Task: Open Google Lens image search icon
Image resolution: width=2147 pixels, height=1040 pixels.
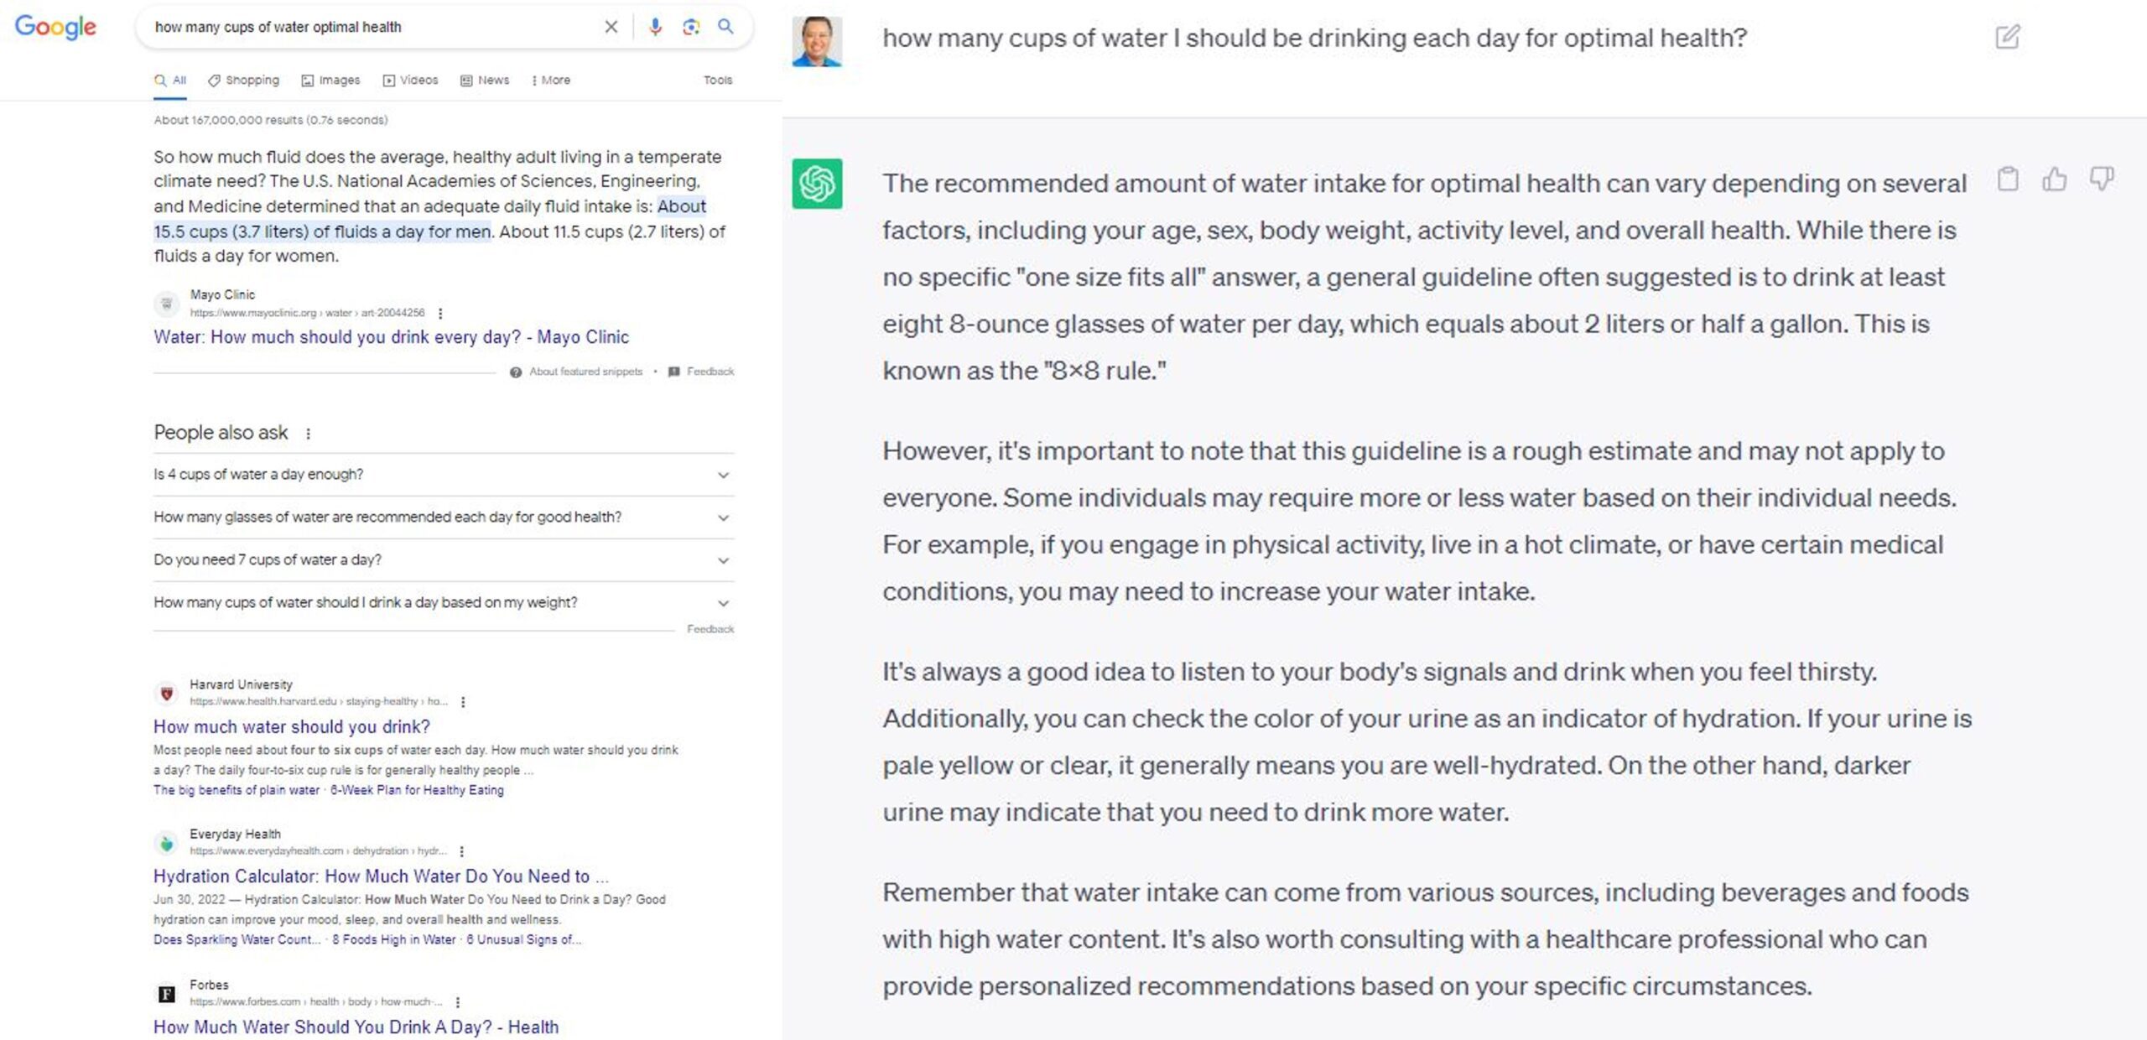Action: (690, 27)
